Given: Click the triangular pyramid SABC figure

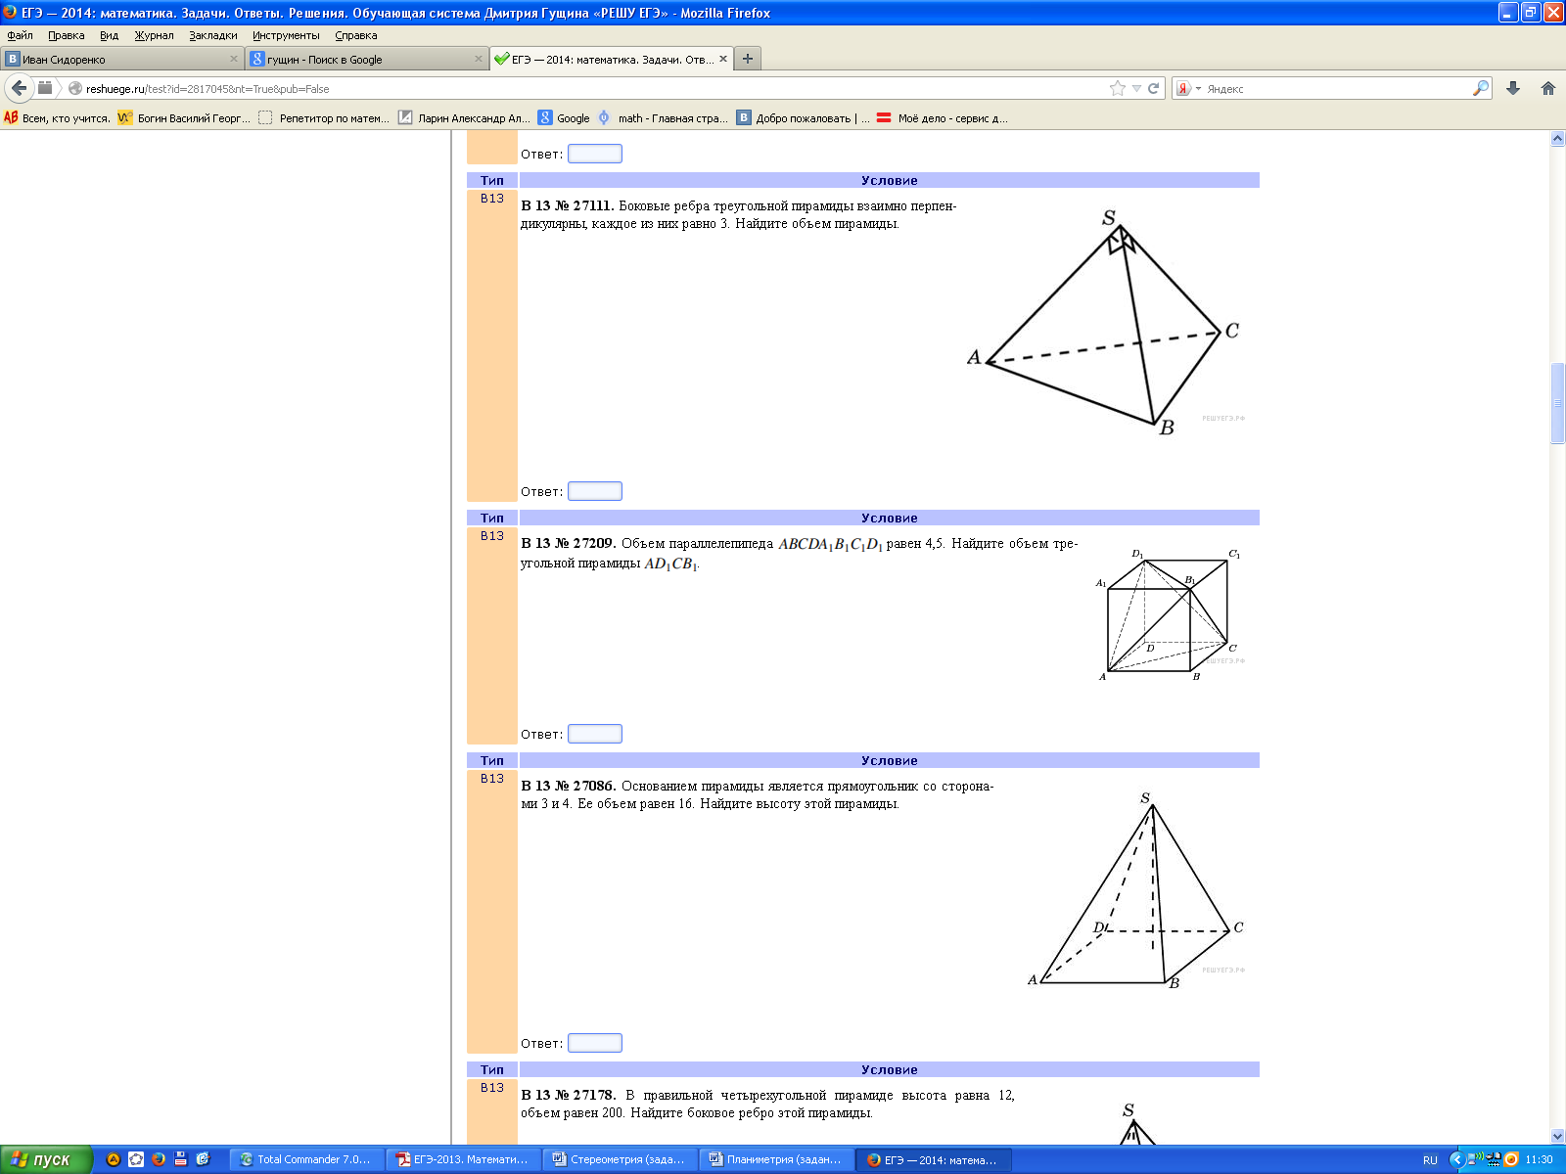Looking at the screenshot, I should [x=1104, y=323].
